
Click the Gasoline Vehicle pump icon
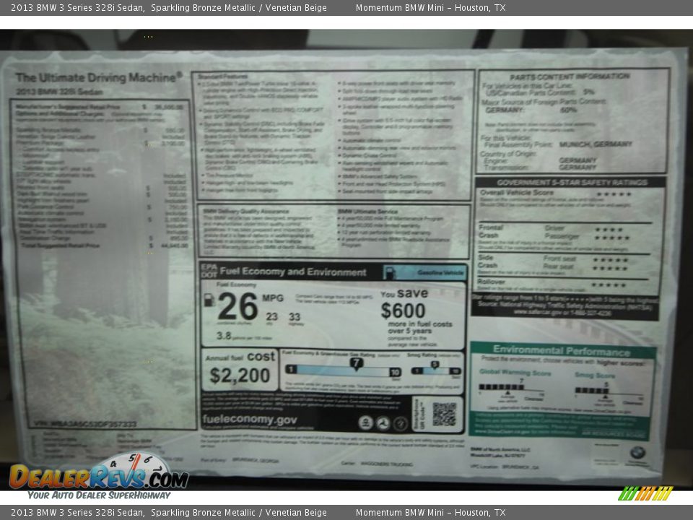pyautogui.click(x=391, y=272)
